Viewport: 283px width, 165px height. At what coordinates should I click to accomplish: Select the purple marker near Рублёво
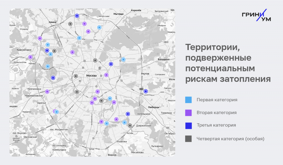coord(30,57)
